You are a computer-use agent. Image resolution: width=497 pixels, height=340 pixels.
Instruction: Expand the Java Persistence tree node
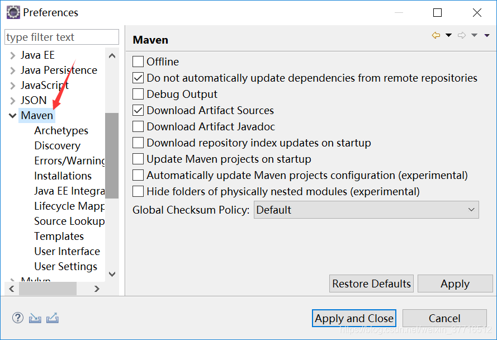pos(12,70)
